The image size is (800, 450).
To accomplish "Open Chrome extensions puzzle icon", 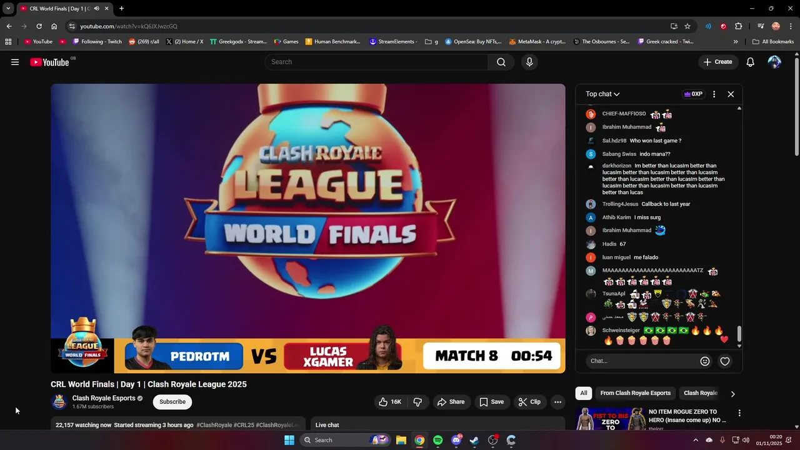I will [x=738, y=26].
